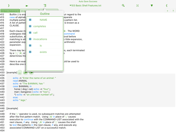Image resolution: width=176 pixels, height=132 pixels.
Task: Open the '103 Basic Shell Features.txt' file dropdown
Action: point(85,5)
